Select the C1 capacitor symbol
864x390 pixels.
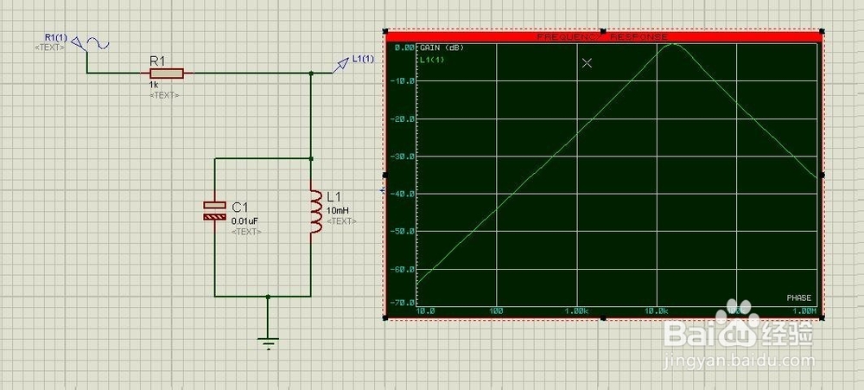(x=215, y=211)
